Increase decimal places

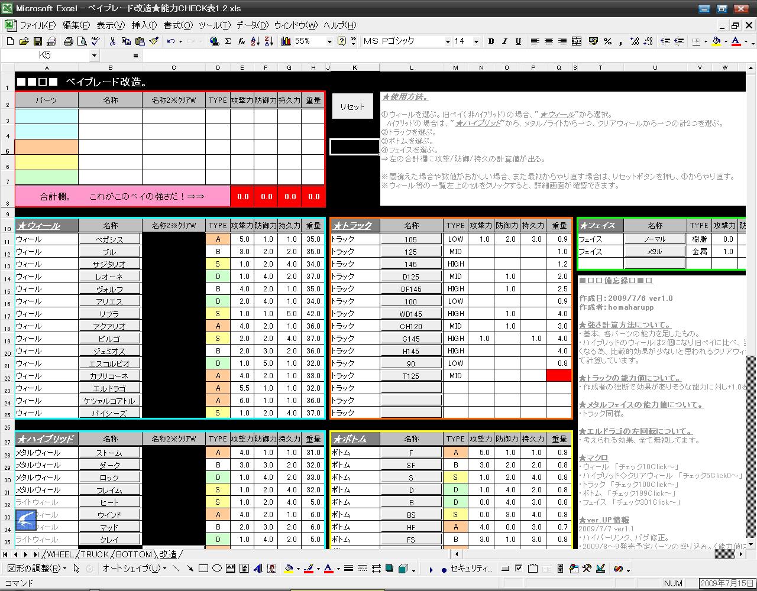635,41
